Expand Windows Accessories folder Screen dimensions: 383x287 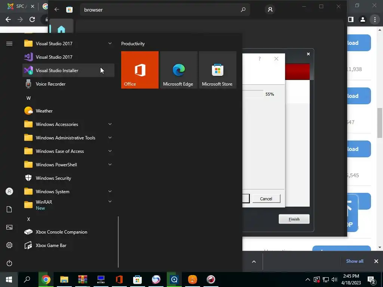click(x=110, y=124)
